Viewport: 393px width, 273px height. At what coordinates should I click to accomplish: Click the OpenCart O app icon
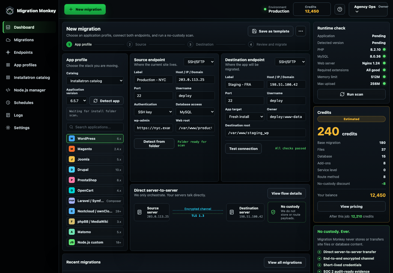point(72,190)
